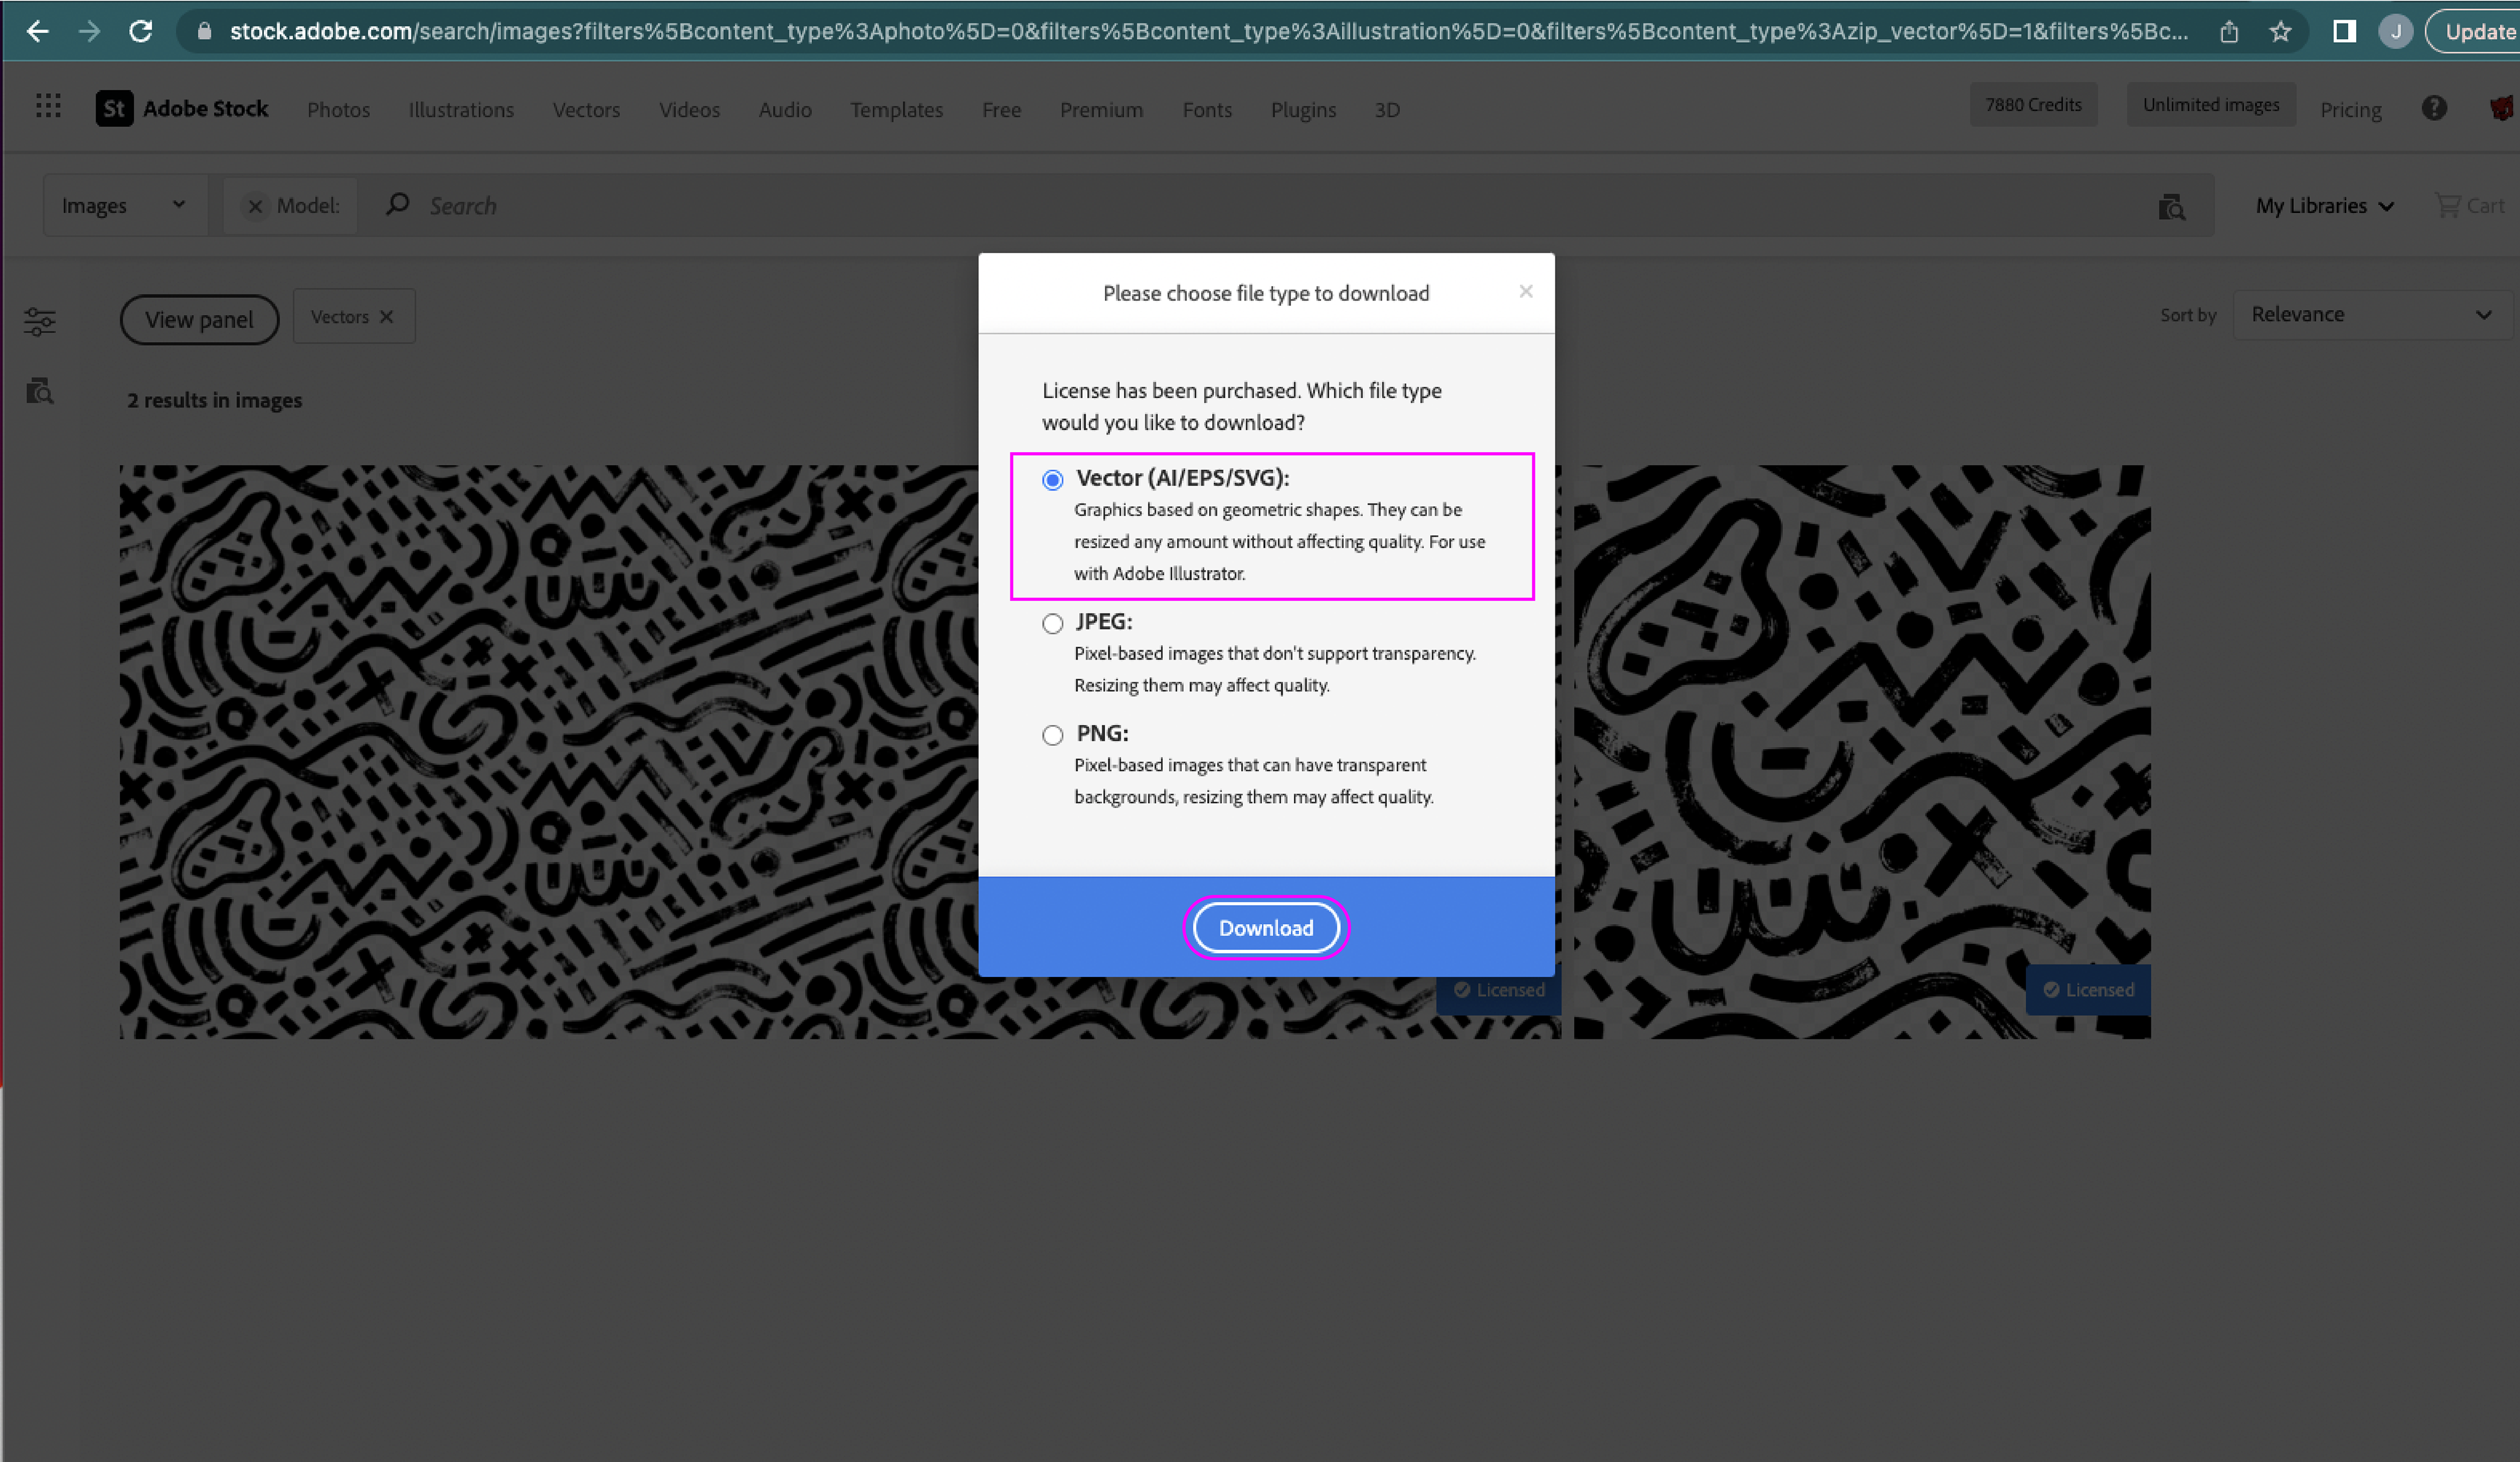Select the Vector (AI/EPS/SVG) radio option
Image resolution: width=2520 pixels, height=1462 pixels.
(1052, 480)
